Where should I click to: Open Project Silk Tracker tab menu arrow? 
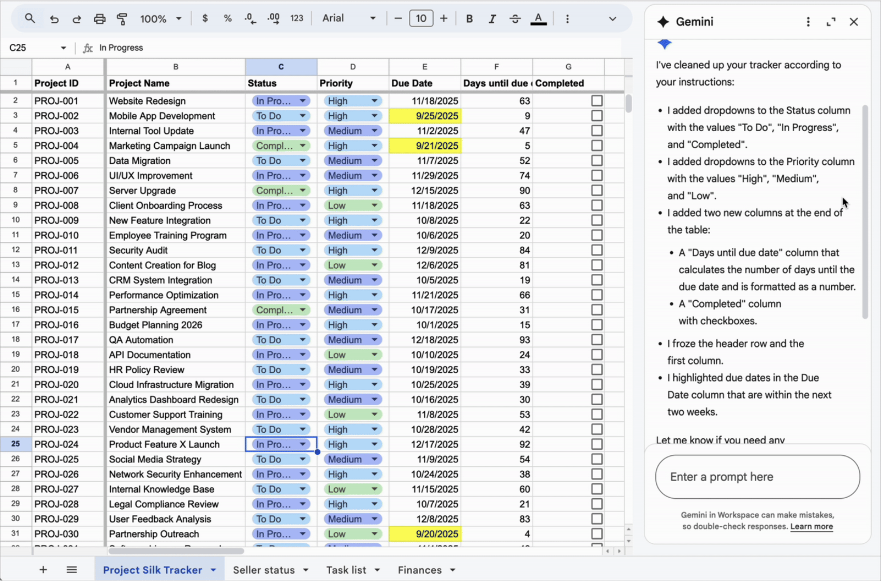(213, 570)
